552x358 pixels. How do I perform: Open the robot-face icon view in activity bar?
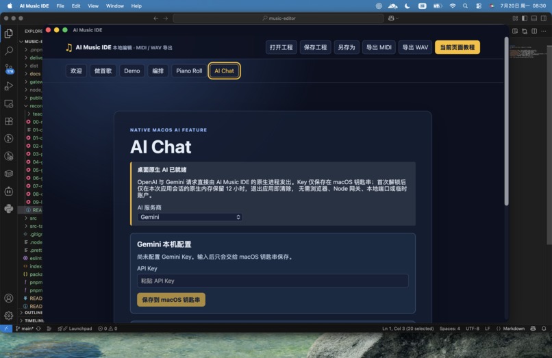click(x=9, y=191)
